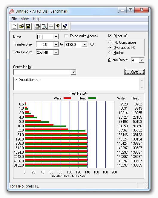The image size is (158, 198).
Task: Click the green Read legend swatch
Action: click(92, 98)
